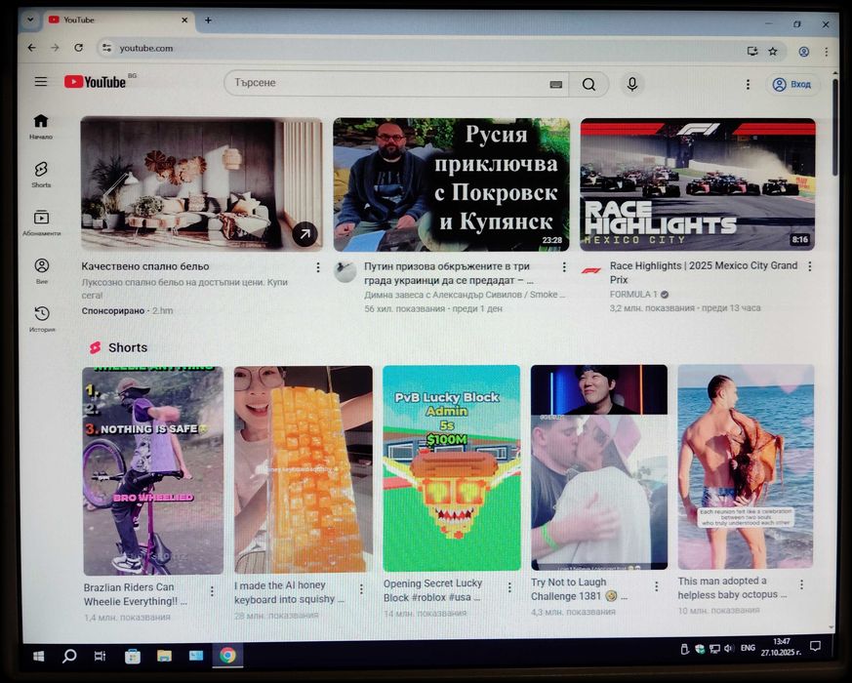Open Shorts from the left sidebar

tap(41, 174)
